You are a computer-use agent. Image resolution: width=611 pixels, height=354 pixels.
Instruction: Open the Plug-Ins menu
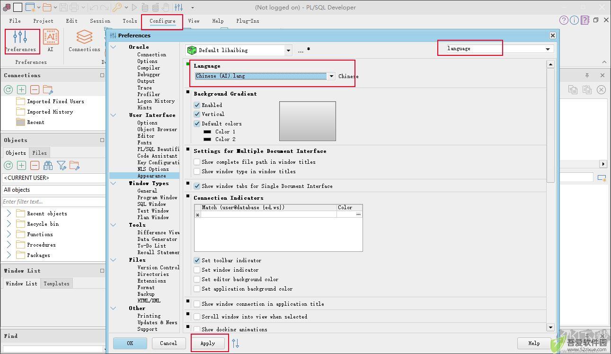[248, 21]
